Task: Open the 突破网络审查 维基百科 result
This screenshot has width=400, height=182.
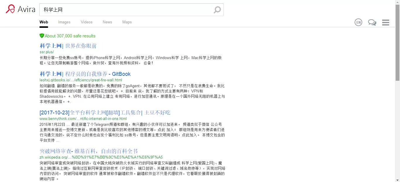Action: (88, 151)
